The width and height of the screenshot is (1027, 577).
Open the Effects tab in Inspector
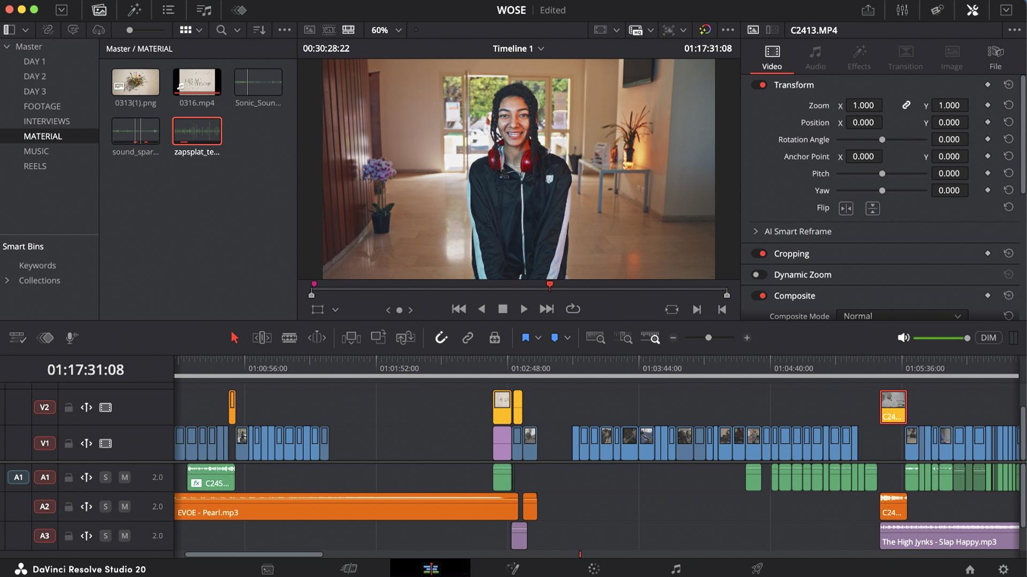pyautogui.click(x=859, y=58)
